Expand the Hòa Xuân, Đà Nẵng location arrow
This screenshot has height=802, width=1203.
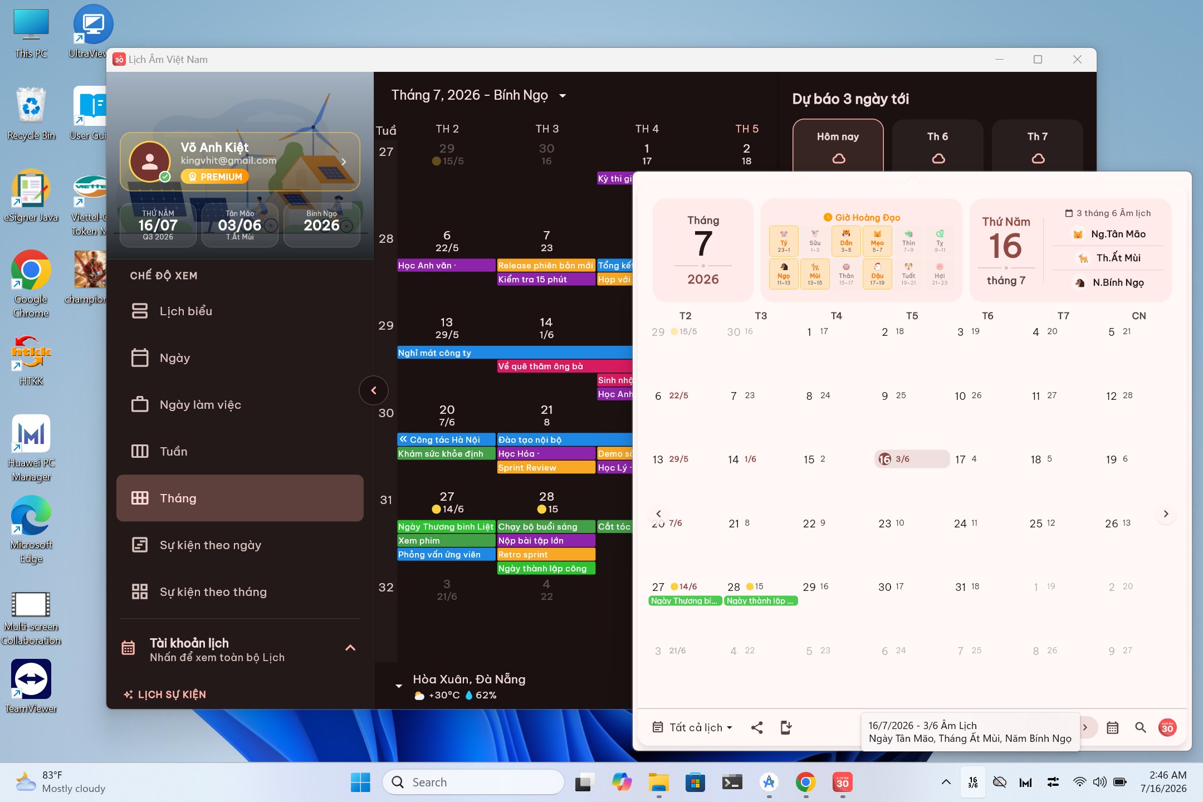pos(399,686)
